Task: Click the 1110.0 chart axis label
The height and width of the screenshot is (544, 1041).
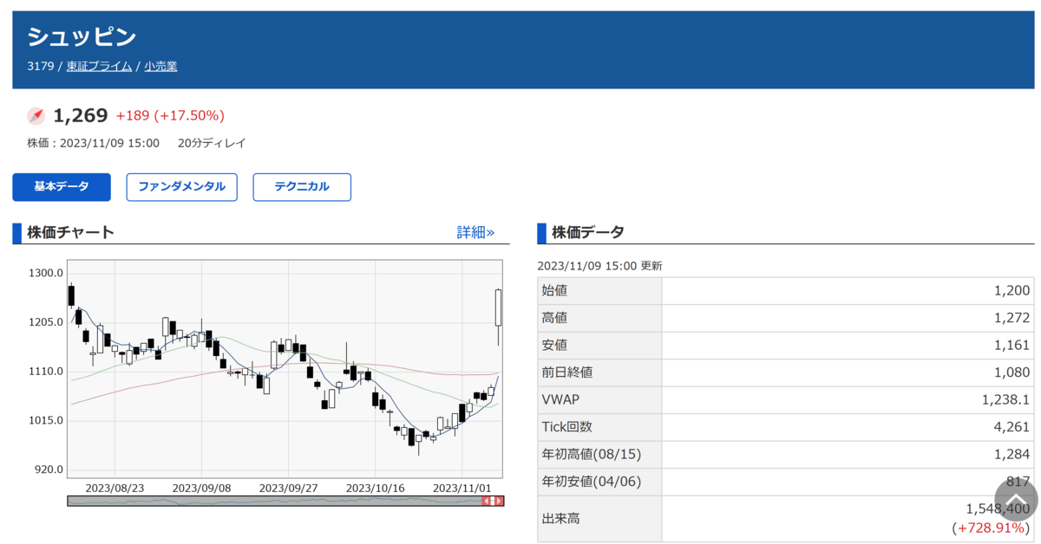Action: [46, 371]
